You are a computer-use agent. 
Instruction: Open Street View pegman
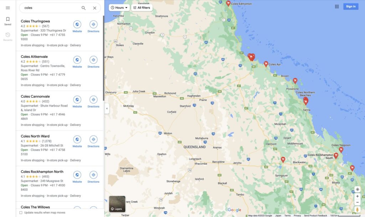[x=357, y=210]
